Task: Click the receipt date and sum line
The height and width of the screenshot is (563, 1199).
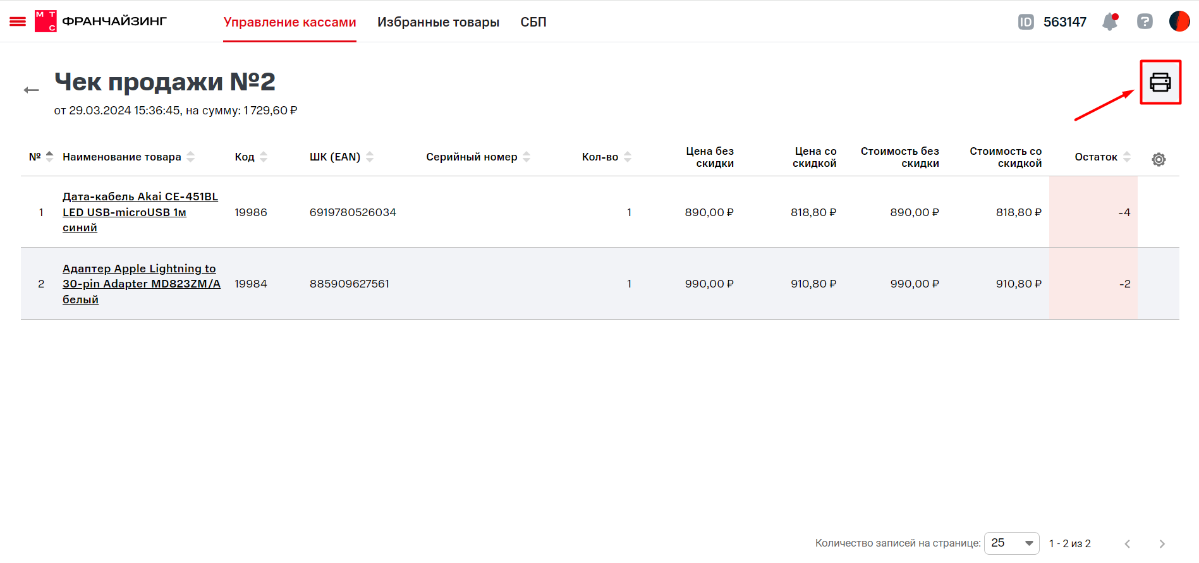Action: click(176, 111)
